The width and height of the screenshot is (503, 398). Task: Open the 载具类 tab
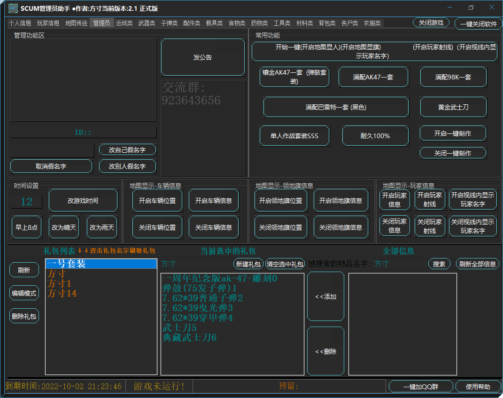coord(214,23)
